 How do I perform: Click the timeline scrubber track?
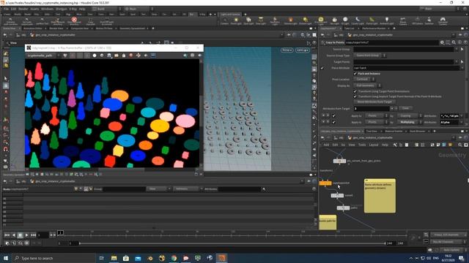point(233,235)
